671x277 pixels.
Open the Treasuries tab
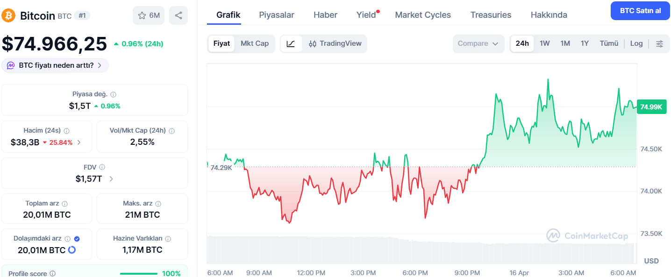491,15
